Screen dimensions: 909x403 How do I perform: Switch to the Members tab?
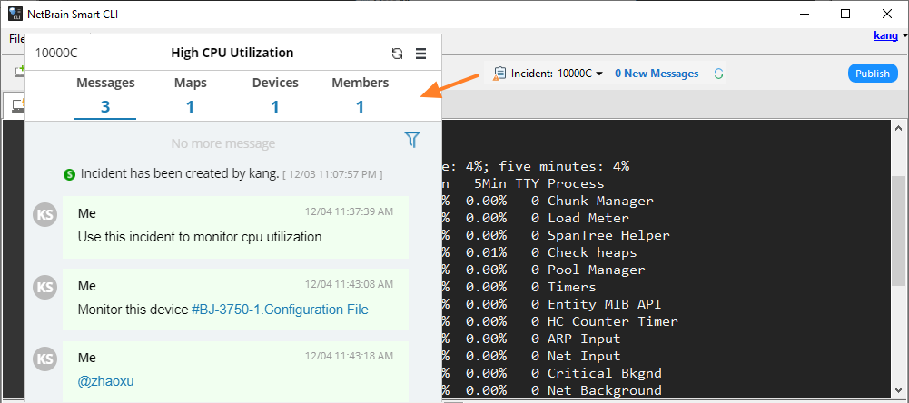coord(360,95)
